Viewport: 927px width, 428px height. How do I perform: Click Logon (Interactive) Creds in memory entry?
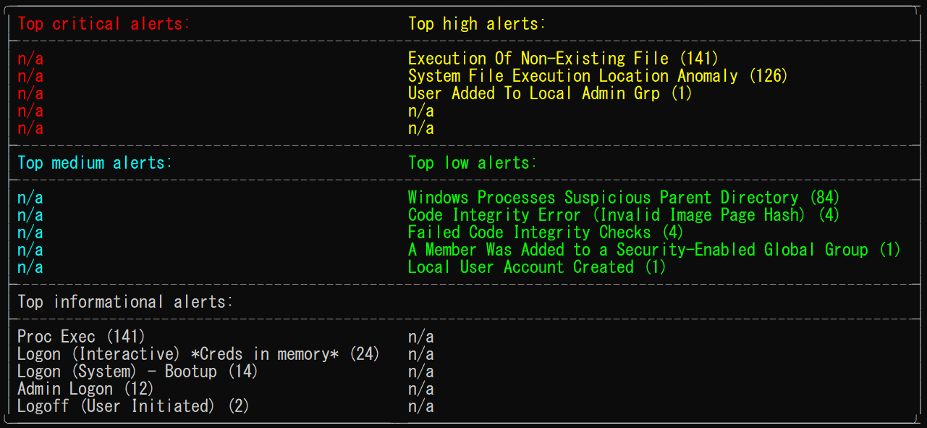198,354
